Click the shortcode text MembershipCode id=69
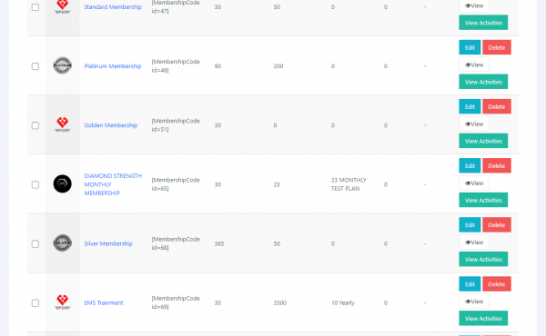This screenshot has width=546, height=336. tap(176, 302)
